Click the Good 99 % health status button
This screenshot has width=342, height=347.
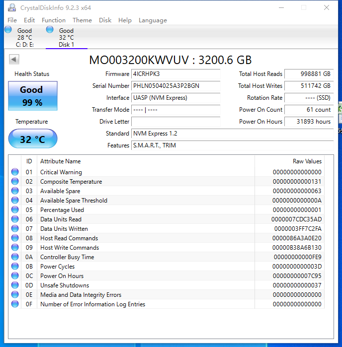click(33, 96)
